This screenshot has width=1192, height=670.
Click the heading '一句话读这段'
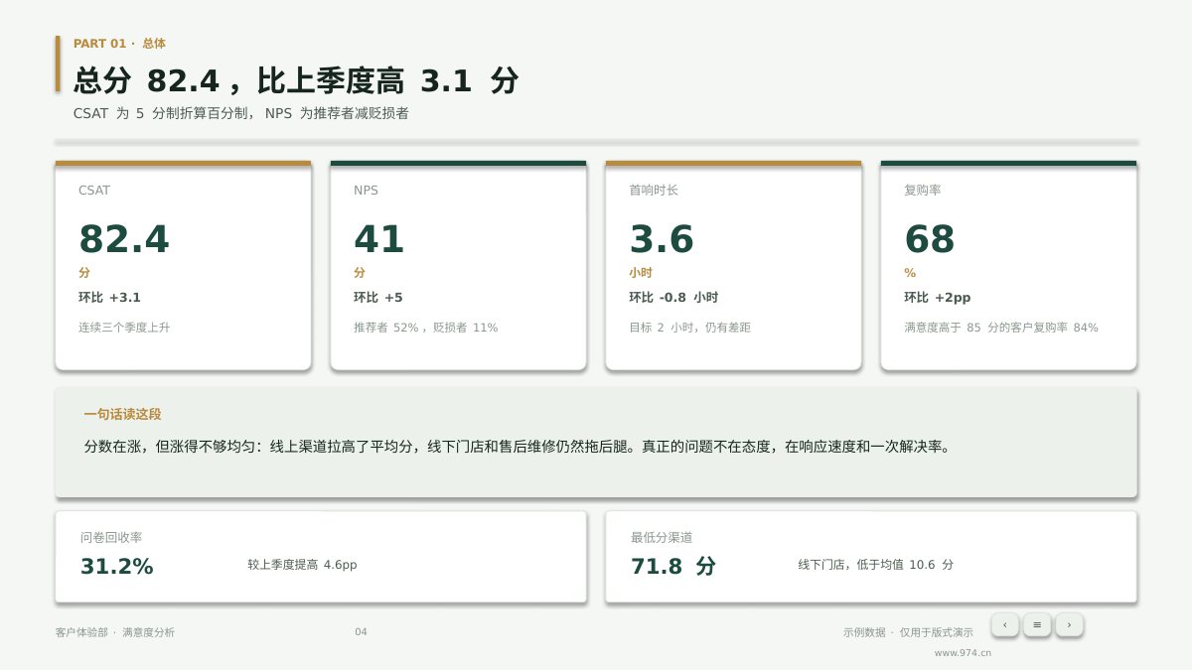pyautogui.click(x=122, y=414)
